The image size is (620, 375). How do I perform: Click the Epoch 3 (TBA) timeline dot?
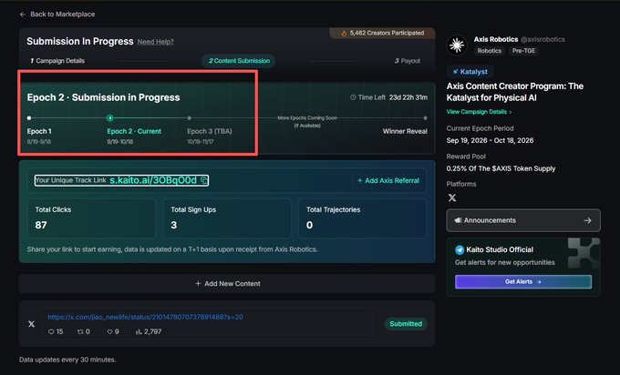point(190,118)
